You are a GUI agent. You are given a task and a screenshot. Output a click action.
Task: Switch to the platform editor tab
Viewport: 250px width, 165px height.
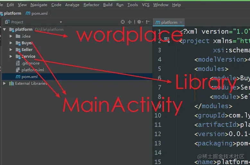169,22
